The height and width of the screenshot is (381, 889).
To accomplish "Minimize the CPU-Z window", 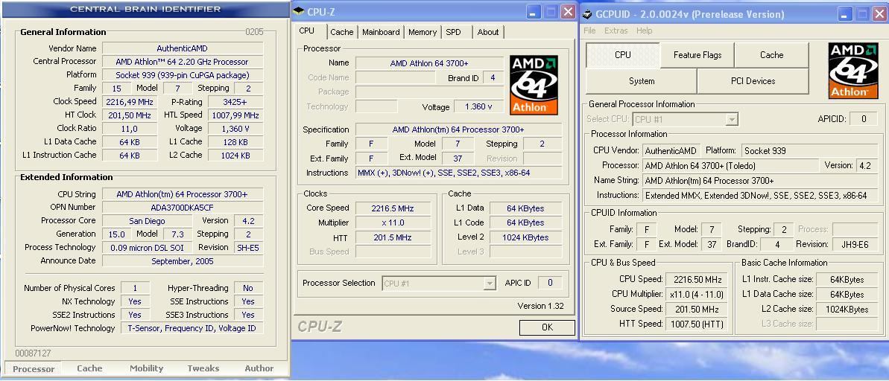I will (x=533, y=12).
